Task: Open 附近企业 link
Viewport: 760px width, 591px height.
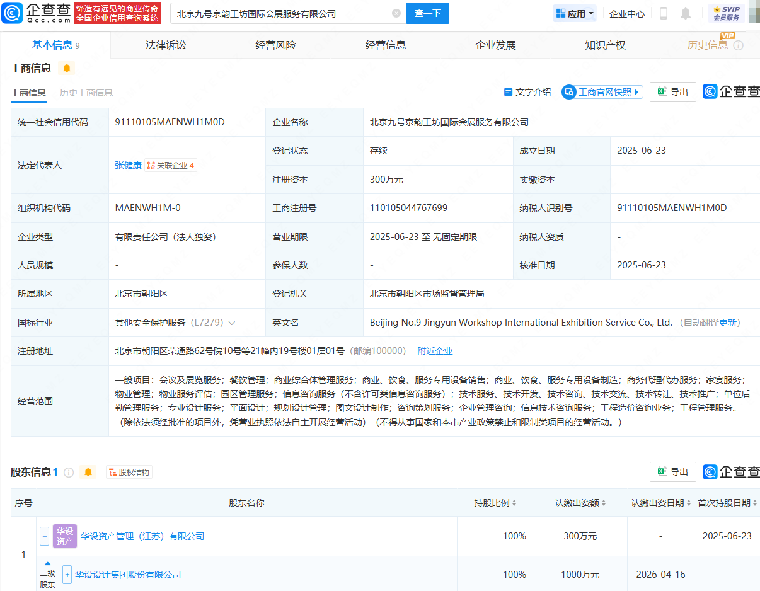Action: [x=435, y=351]
